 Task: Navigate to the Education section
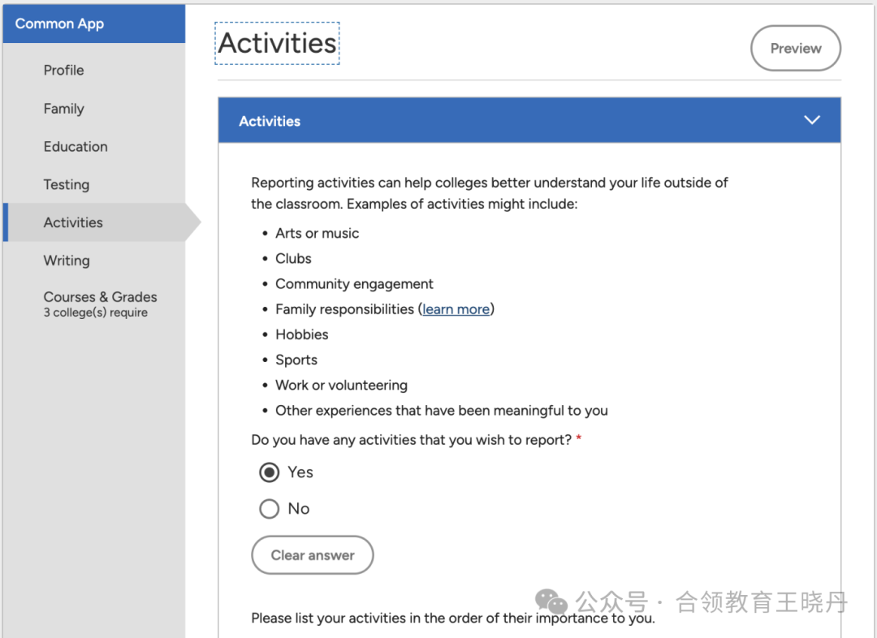click(x=76, y=146)
